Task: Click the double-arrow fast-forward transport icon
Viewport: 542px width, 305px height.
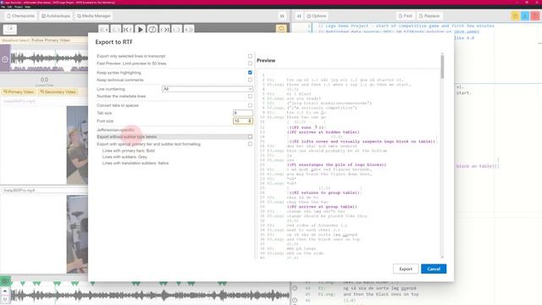Action: click(189, 30)
